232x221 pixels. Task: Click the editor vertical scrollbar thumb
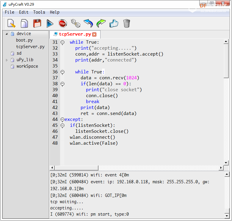pyautogui.click(x=226, y=61)
